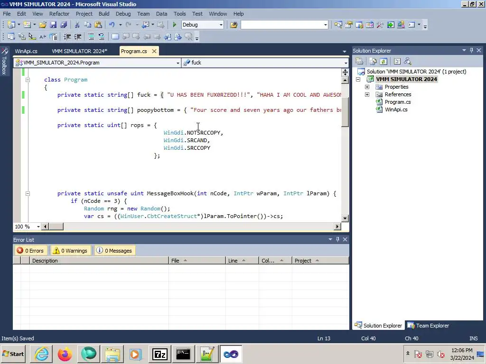Open the Debug menu
Image resolution: width=486 pixels, height=364 pixels.
point(123,14)
